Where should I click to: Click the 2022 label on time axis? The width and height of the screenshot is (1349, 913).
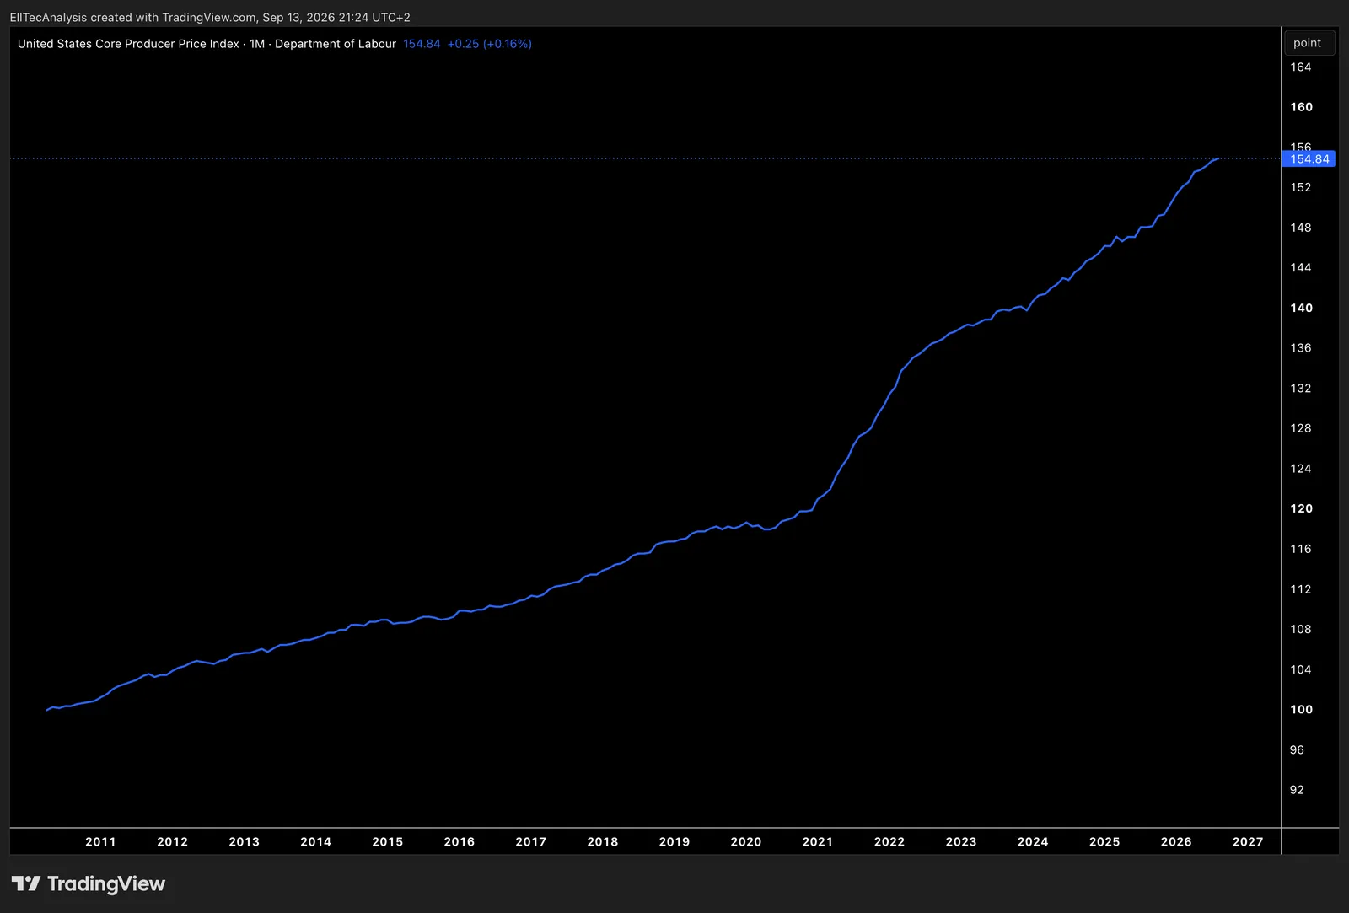(889, 841)
